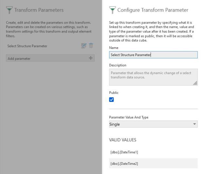
Task: Click the Configure Transform Parameter heading text
Action: [x=153, y=10]
